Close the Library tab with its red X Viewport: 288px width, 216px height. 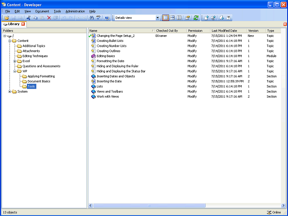coord(23,24)
